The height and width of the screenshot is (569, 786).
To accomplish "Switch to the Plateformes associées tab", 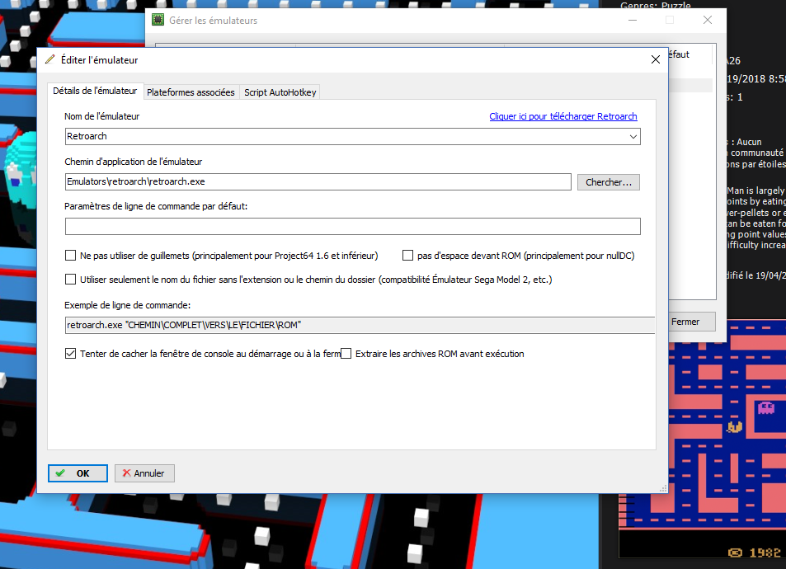I will click(x=191, y=92).
